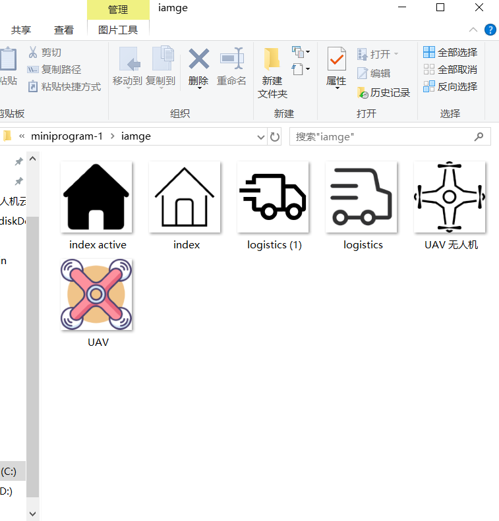Screen dimensions: 499x521
Task: Select the index active thumbnail
Action: coord(96,197)
